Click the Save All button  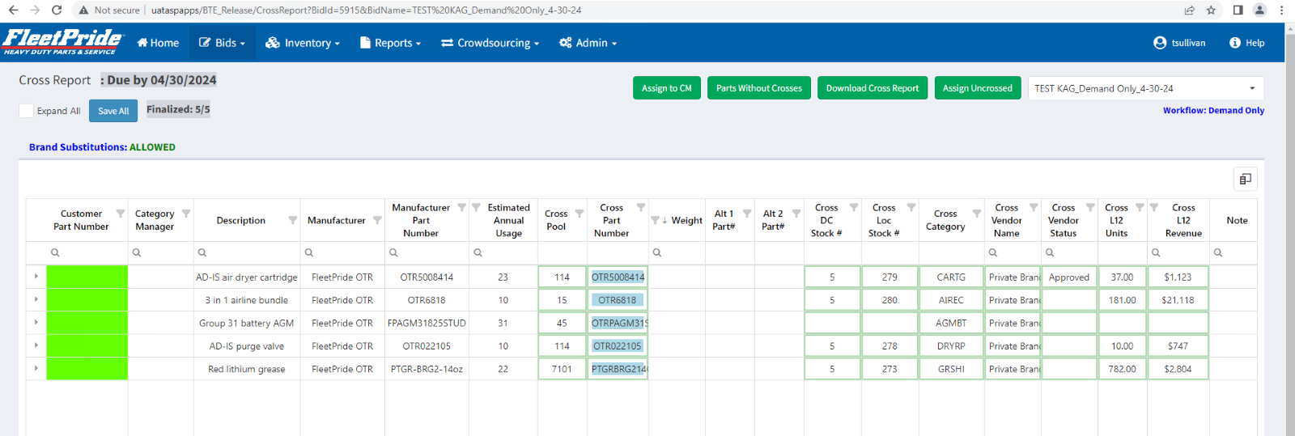coord(113,111)
